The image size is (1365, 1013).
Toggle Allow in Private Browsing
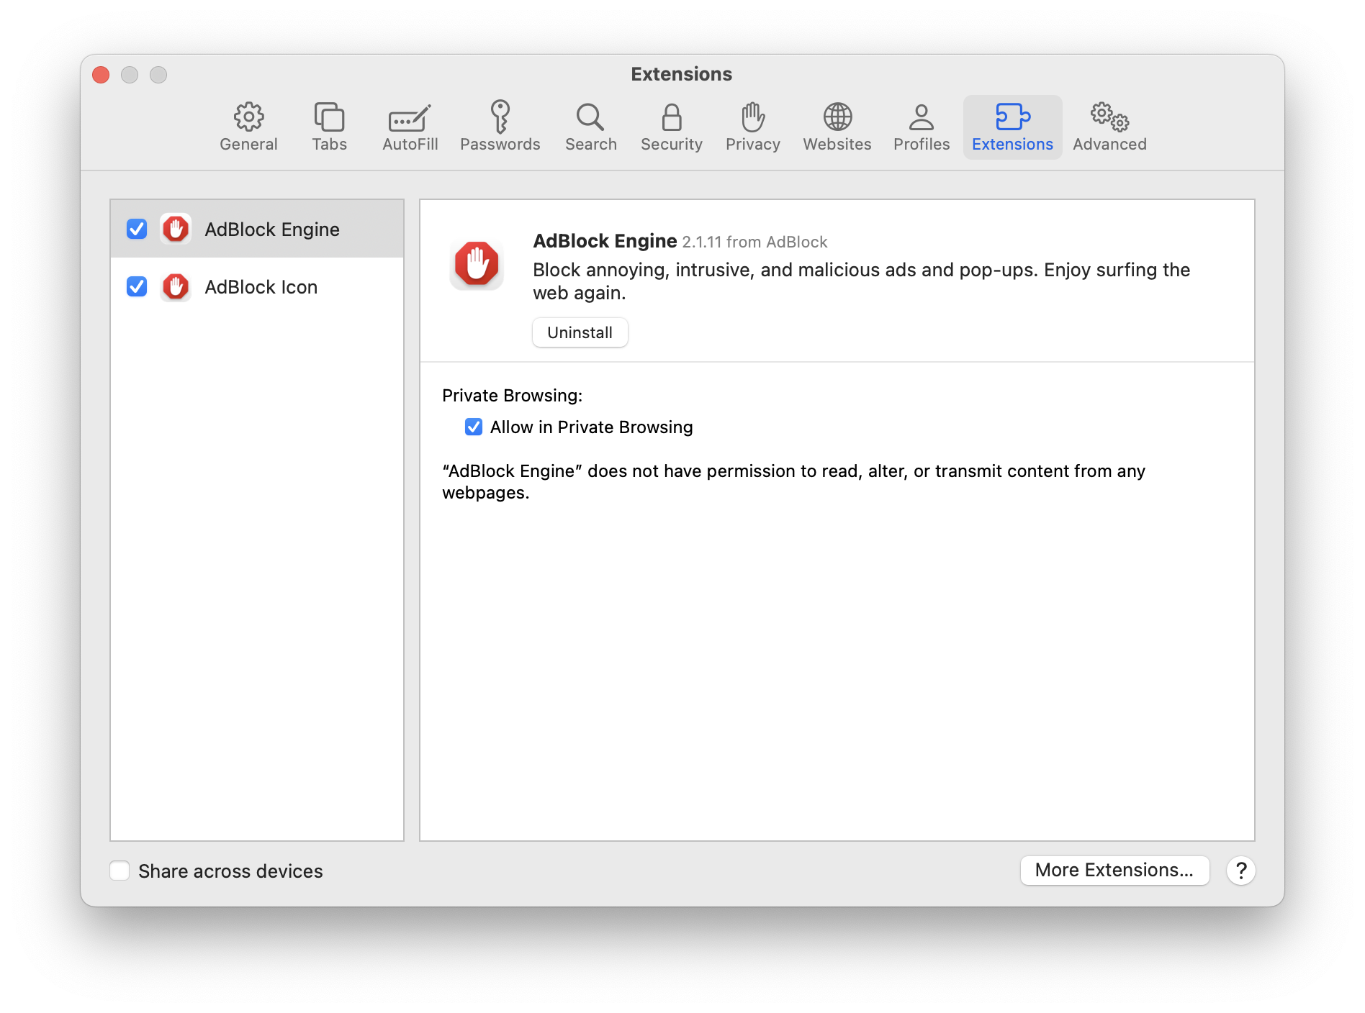click(474, 427)
